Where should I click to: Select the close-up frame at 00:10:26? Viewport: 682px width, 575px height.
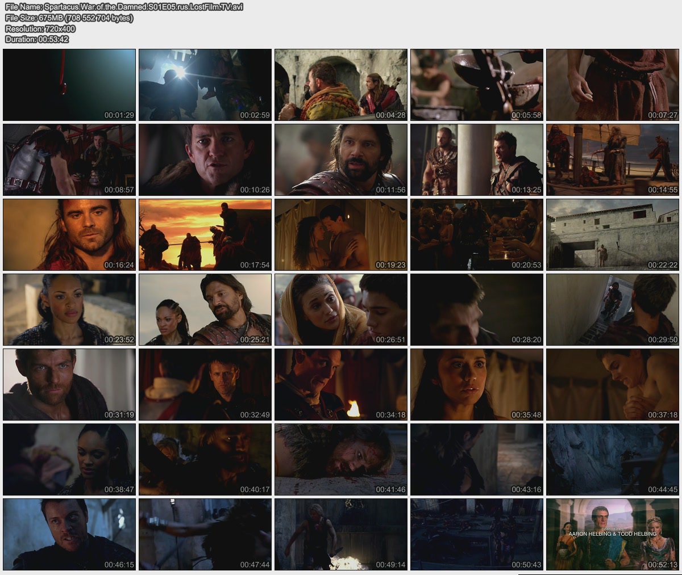205,160
